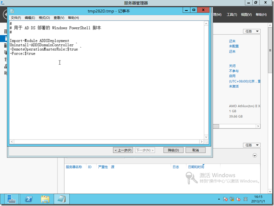Sort events by ID column
The height and width of the screenshot is (206, 274).
[90, 167]
